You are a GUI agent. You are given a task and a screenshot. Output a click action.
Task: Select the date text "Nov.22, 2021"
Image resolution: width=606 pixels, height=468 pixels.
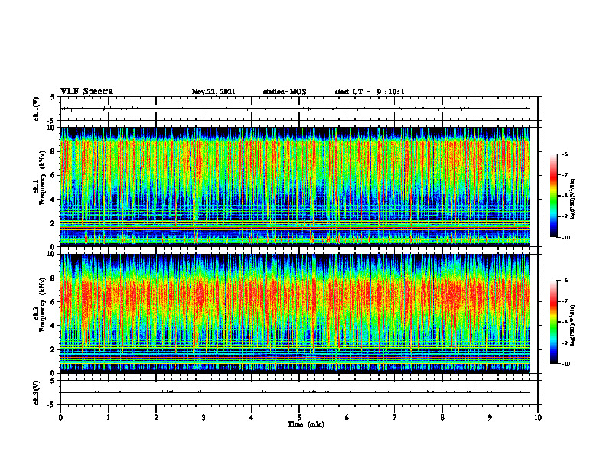pos(213,92)
